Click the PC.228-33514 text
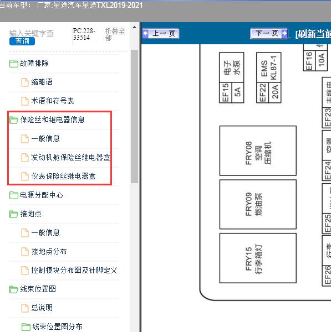This screenshot has width=331, height=332. click(x=84, y=34)
